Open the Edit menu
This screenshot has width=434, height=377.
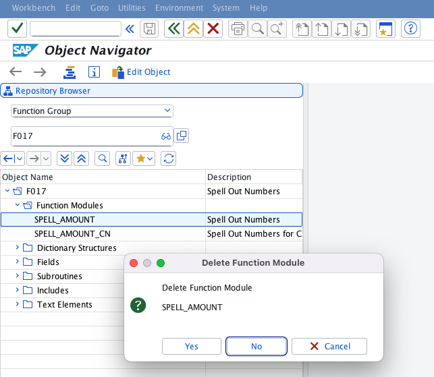click(x=73, y=7)
